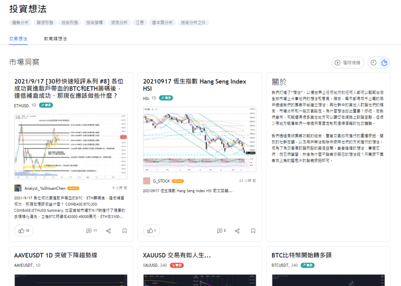Switch to the 教育類想法 tab
Viewport: 401px width, 286px height.
pos(56,39)
